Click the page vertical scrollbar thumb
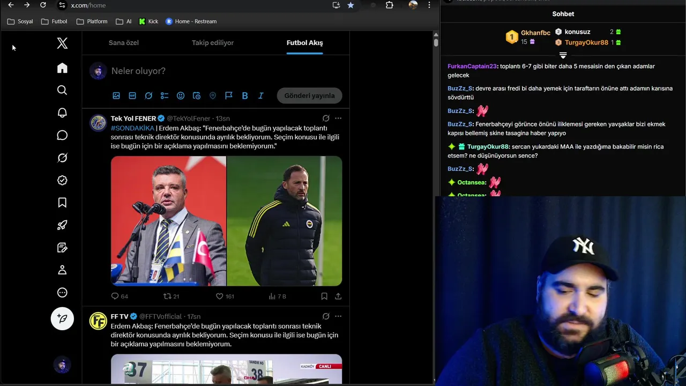686x386 pixels. click(x=436, y=42)
